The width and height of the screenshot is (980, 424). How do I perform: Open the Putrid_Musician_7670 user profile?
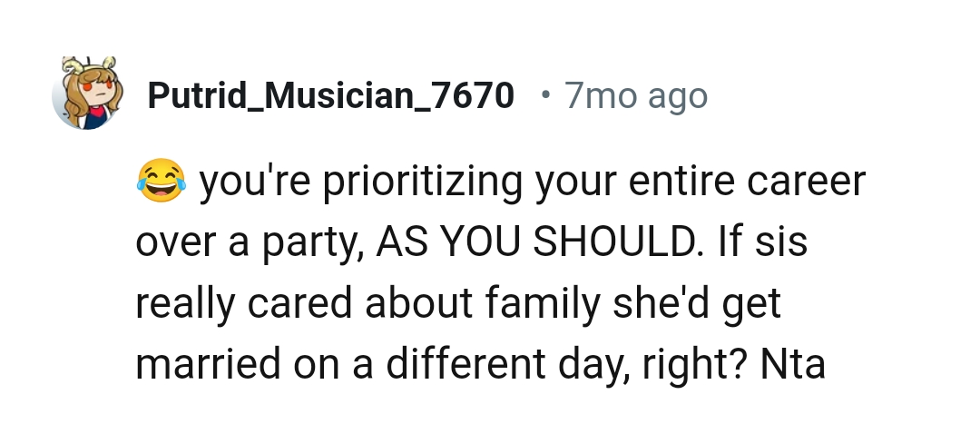point(330,94)
